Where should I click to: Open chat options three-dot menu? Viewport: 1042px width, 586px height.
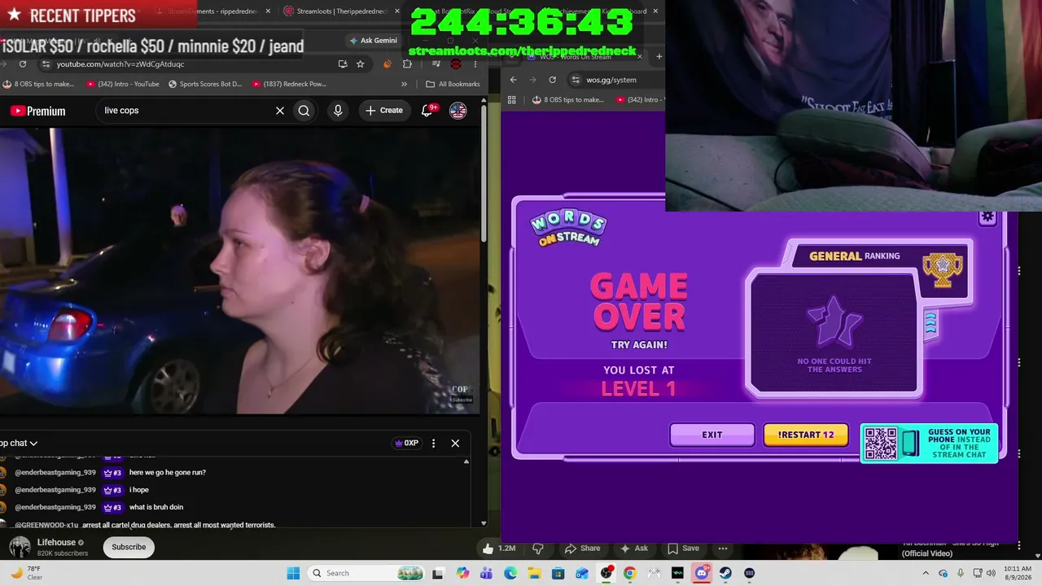[433, 444]
